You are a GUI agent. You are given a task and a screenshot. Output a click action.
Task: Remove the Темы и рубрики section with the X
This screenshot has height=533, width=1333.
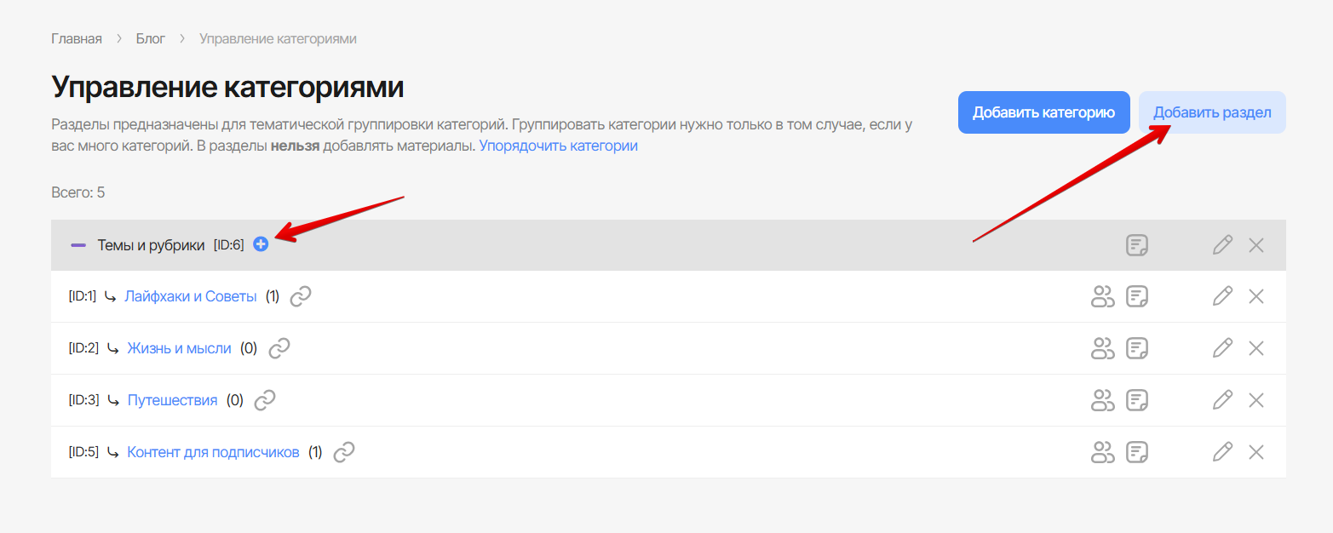click(x=1255, y=245)
